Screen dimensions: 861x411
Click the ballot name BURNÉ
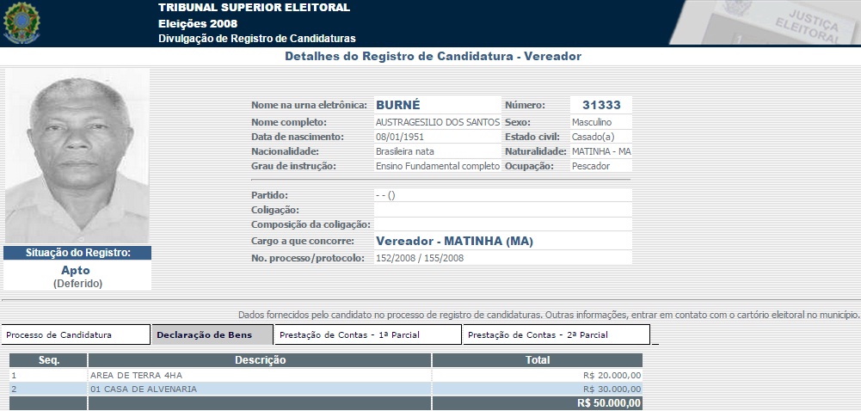pos(398,105)
